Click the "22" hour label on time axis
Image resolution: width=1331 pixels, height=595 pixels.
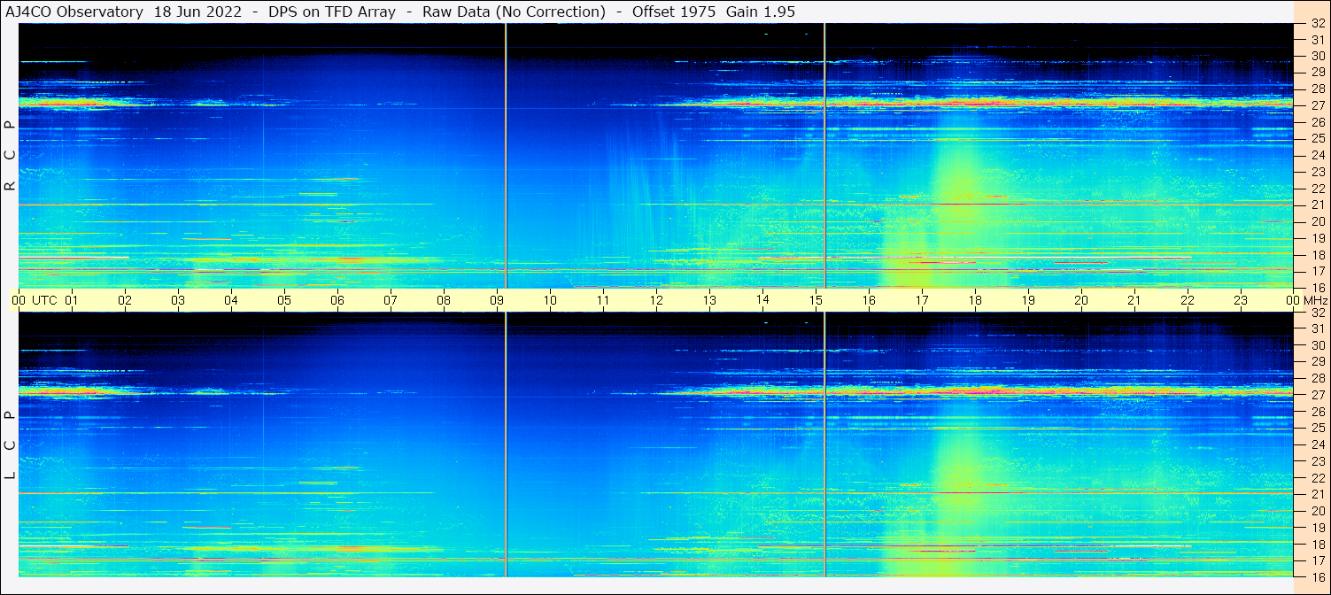tap(1188, 300)
